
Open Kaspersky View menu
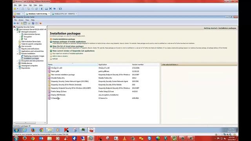[27, 20]
